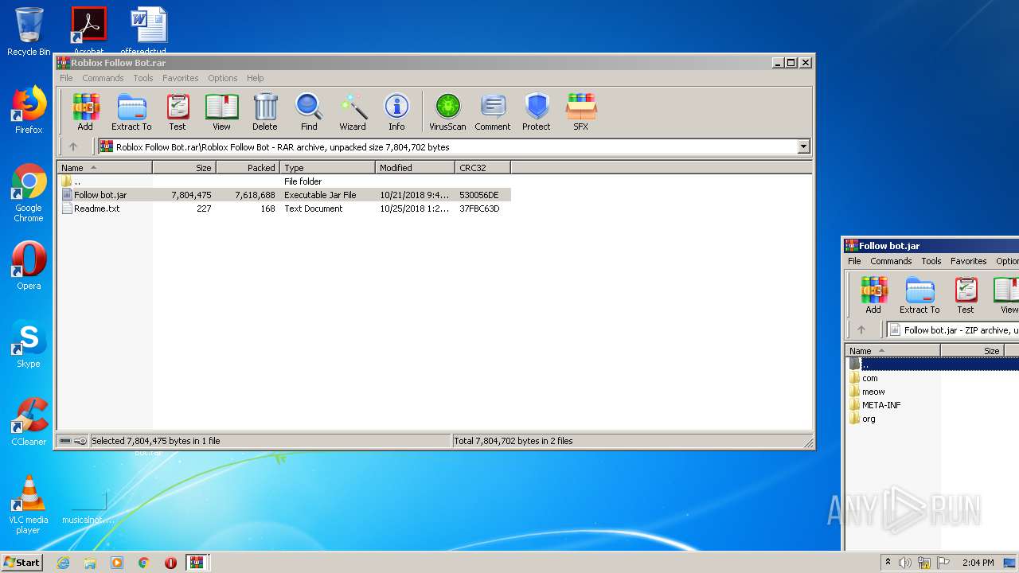Run VirusScan on the archive
Image resolution: width=1019 pixels, height=573 pixels.
447,111
